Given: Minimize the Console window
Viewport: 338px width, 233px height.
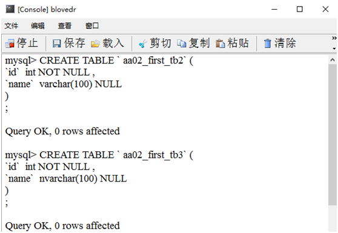Looking at the screenshot, I should (x=274, y=9).
